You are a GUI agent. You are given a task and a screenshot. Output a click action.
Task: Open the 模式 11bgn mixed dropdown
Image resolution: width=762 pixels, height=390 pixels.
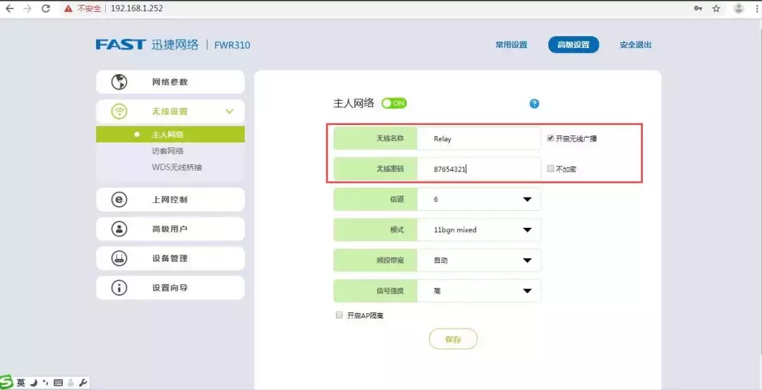coord(526,230)
